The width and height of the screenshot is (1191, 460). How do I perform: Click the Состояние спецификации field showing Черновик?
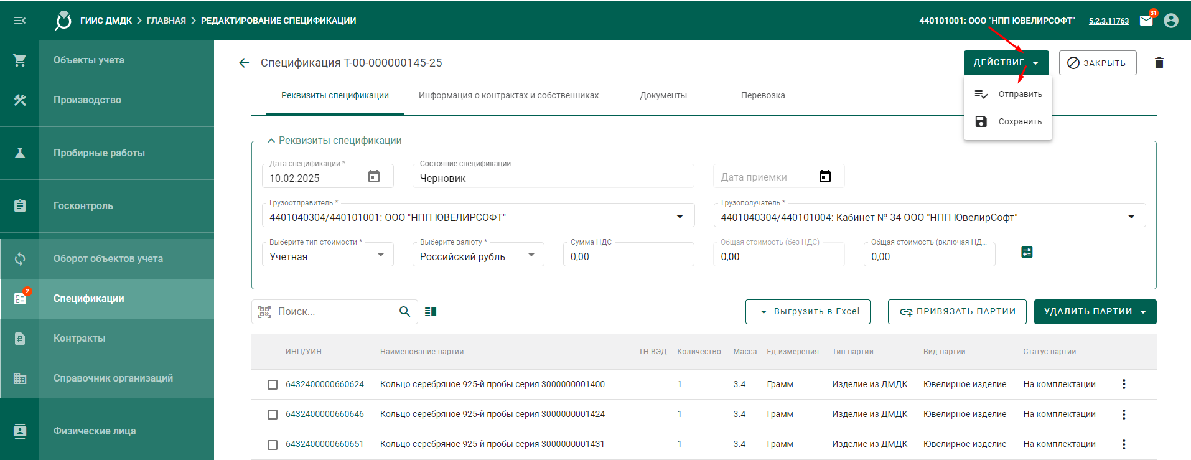click(x=553, y=176)
